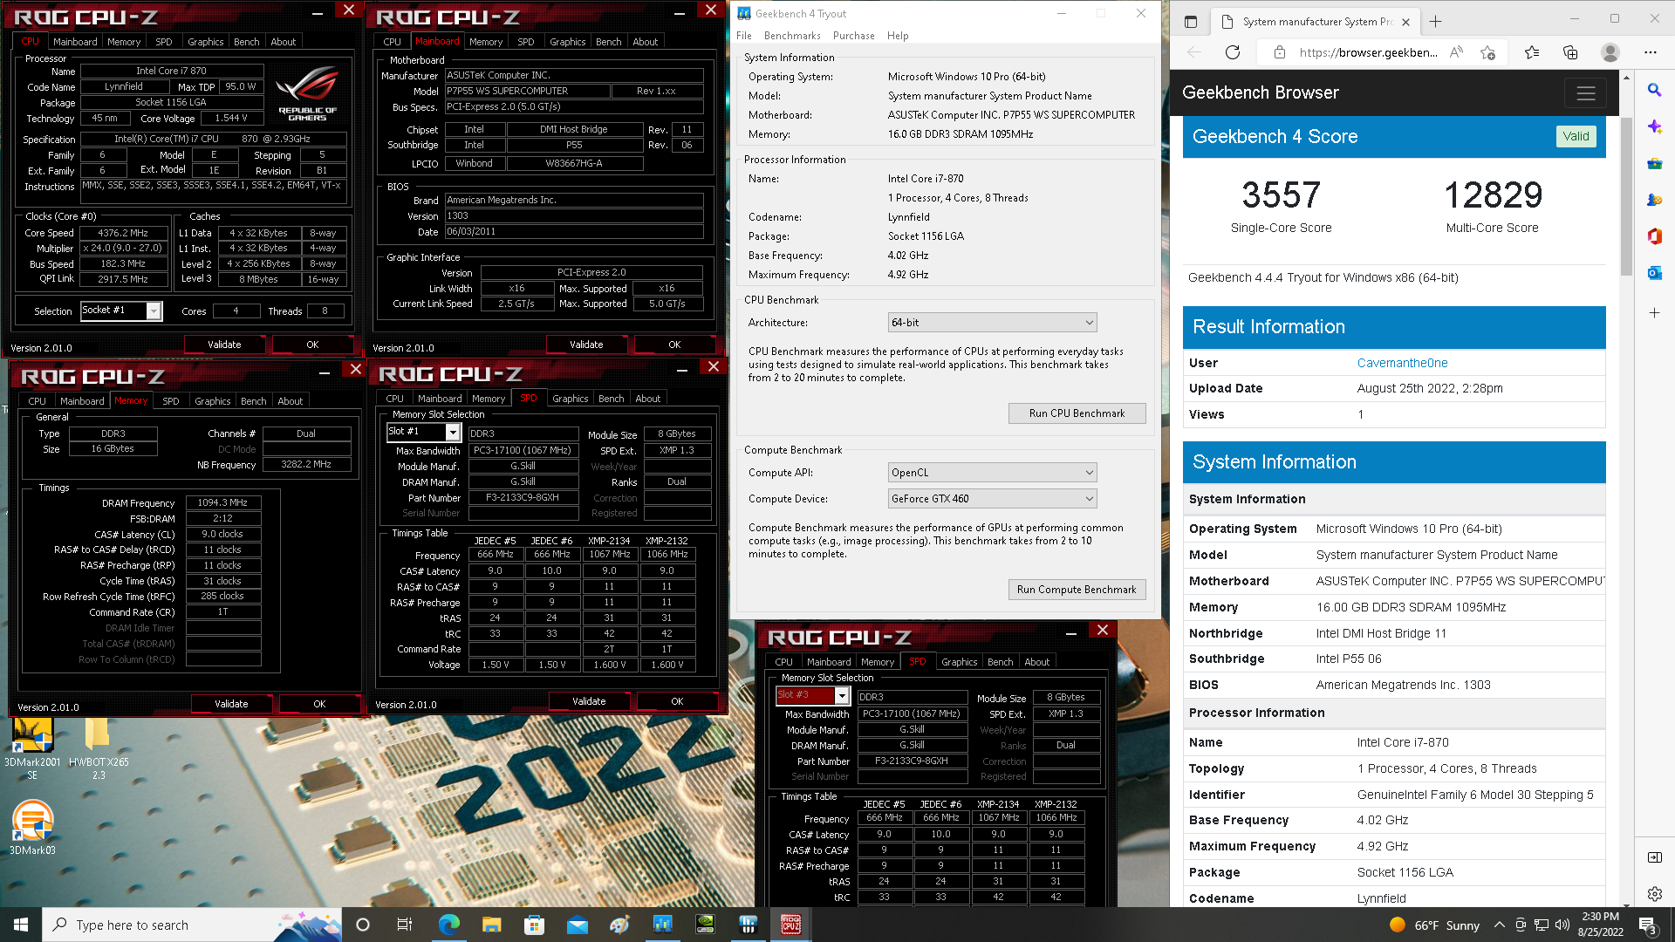Switch to Bench tab in CPU window
The image size is (1675, 942).
coord(247,42)
